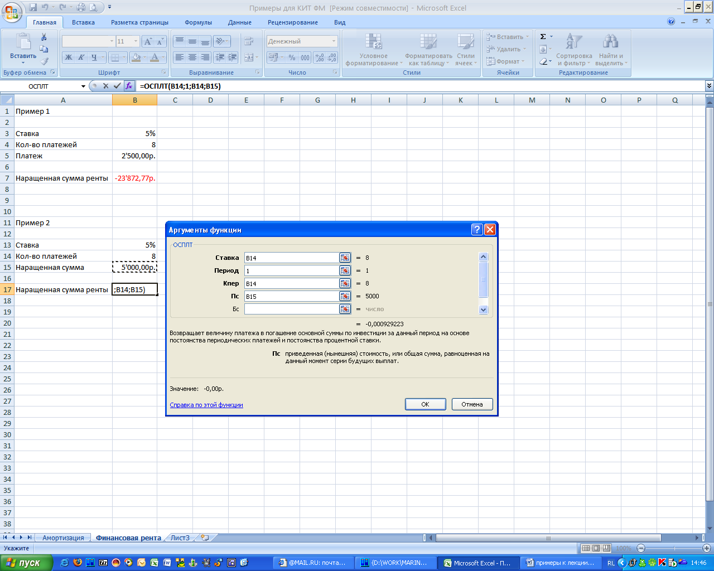Click the Ставка argument input field
Image resolution: width=714 pixels, height=571 pixels.
(291, 258)
